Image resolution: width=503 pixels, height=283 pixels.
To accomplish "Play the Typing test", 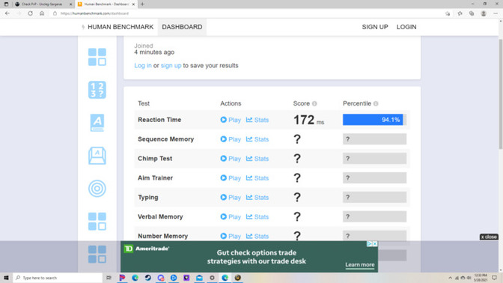I will point(231,198).
